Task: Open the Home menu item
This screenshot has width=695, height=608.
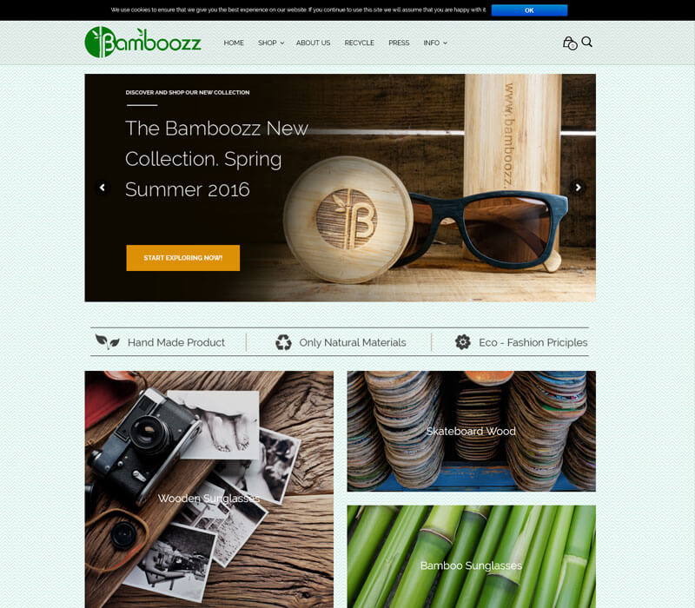Action: pos(234,43)
